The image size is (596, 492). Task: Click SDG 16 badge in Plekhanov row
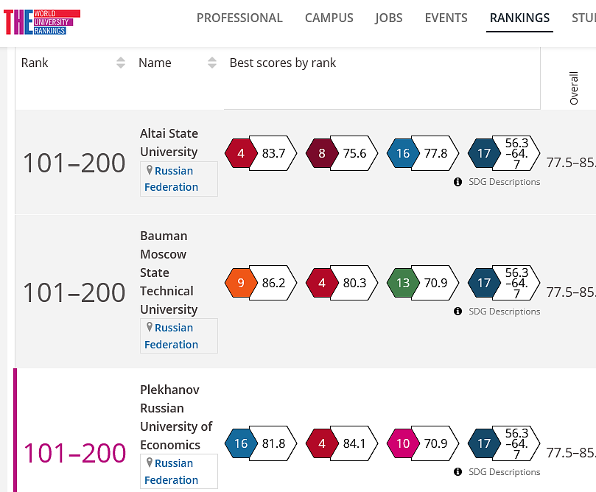pyautogui.click(x=240, y=444)
